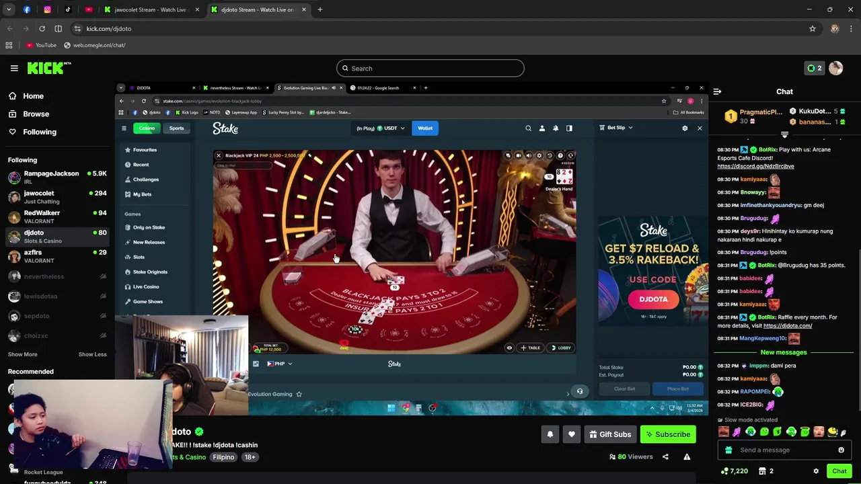861x484 pixels.
Task: Share the djdoto stream
Action: [665, 456]
